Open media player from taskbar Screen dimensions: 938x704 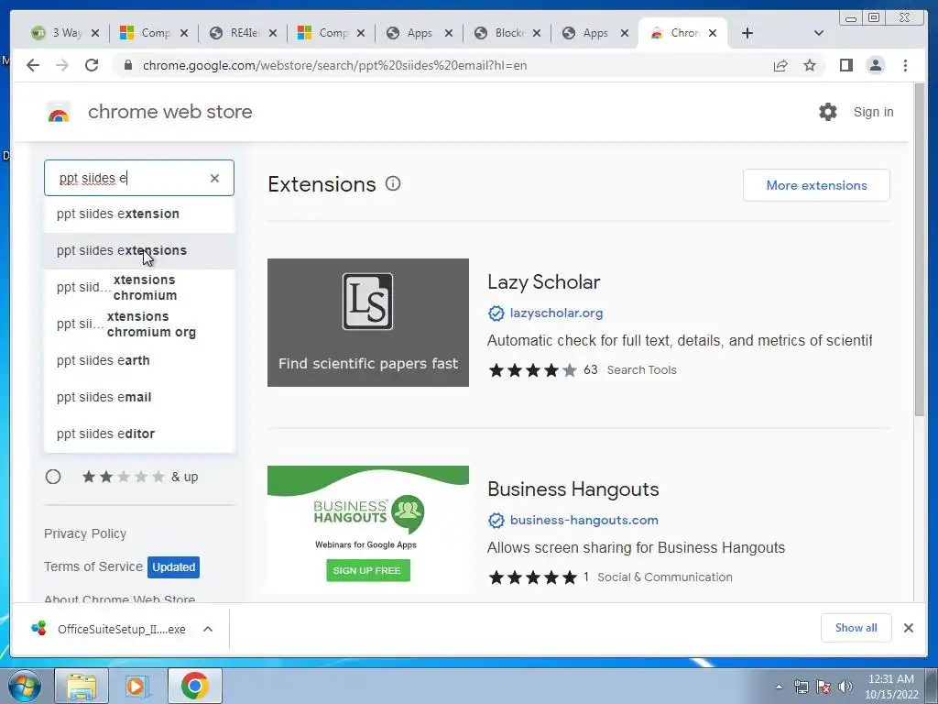[x=137, y=686]
